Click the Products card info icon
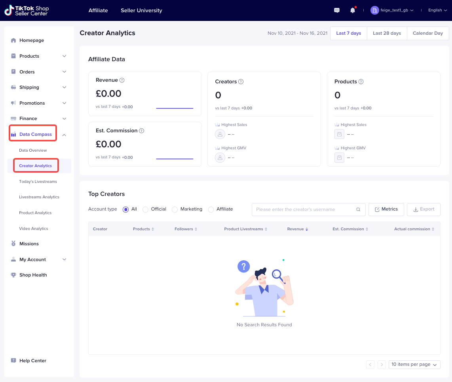 pos(361,82)
